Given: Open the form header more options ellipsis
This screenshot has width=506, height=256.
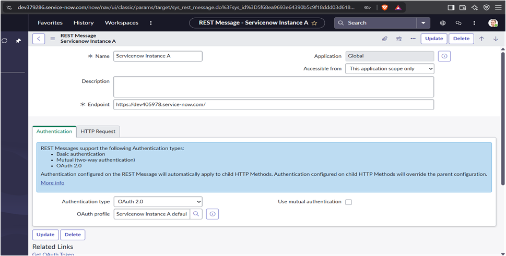Looking at the screenshot, I should coord(413,39).
